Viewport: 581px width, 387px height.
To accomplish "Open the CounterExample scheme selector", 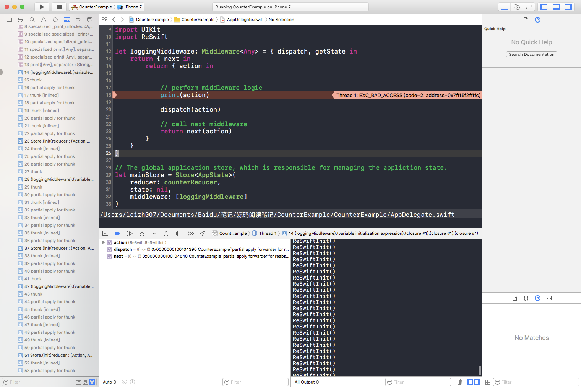I will pyautogui.click(x=92, y=7).
